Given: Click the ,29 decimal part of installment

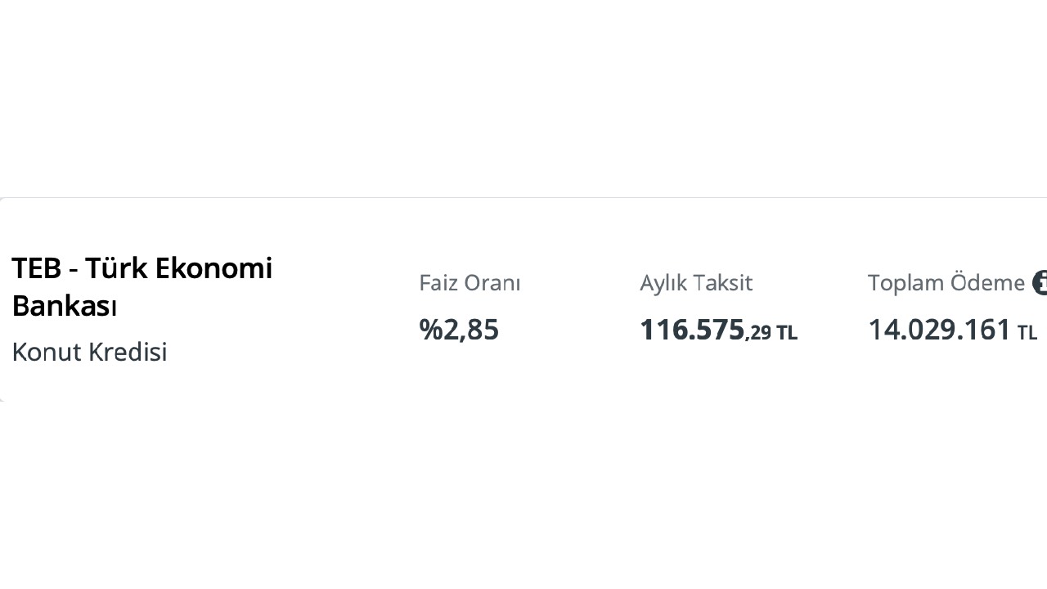Looking at the screenshot, I should (x=758, y=332).
